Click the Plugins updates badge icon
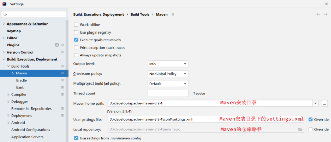This screenshot has width=331, height=142. pos(57,45)
